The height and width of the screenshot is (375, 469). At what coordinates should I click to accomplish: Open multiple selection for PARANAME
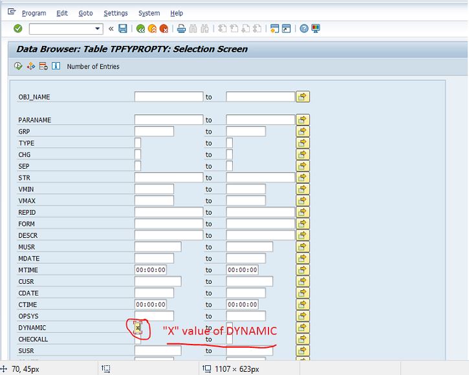302,120
